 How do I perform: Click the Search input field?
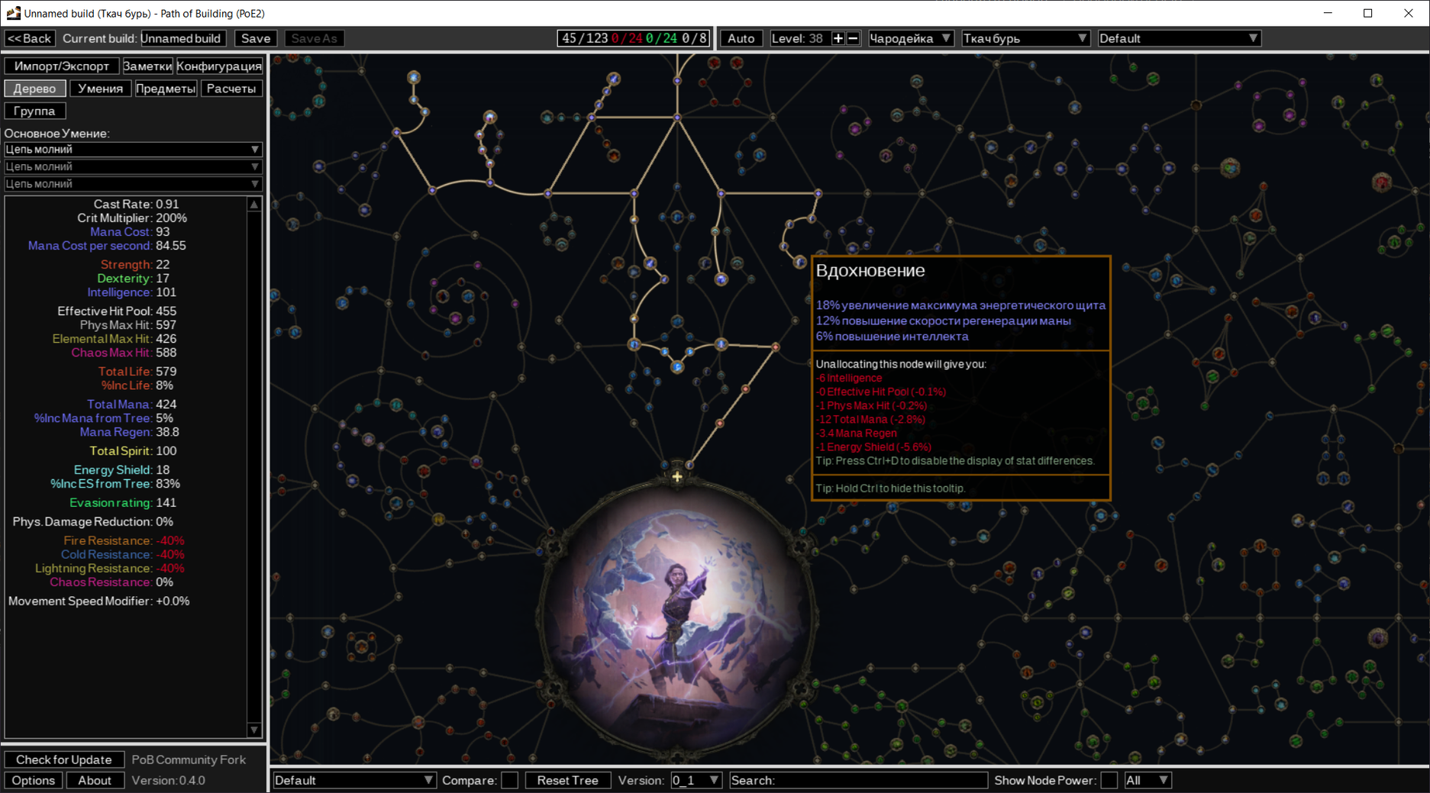pyautogui.click(x=858, y=780)
